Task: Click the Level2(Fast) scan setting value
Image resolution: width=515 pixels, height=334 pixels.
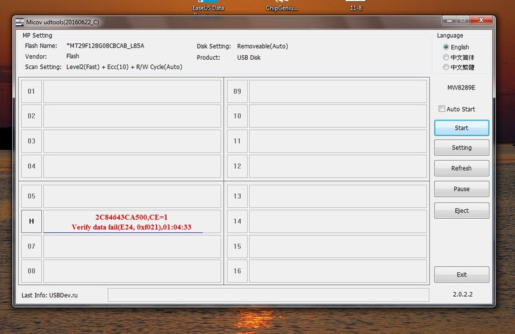Action: 124,67
